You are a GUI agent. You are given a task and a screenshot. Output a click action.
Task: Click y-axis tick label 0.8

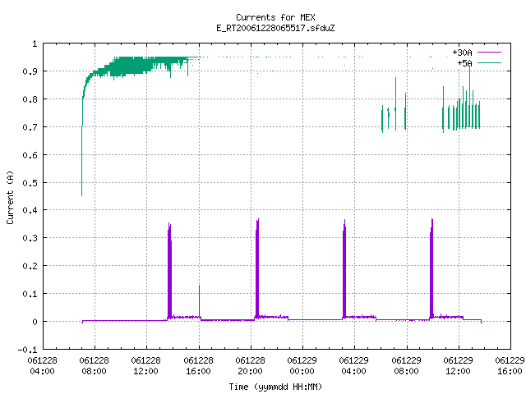(30, 99)
